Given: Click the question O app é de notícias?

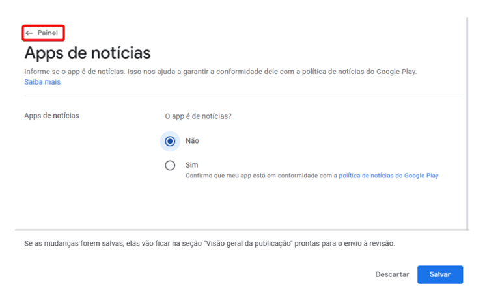Looking at the screenshot, I should coord(198,116).
